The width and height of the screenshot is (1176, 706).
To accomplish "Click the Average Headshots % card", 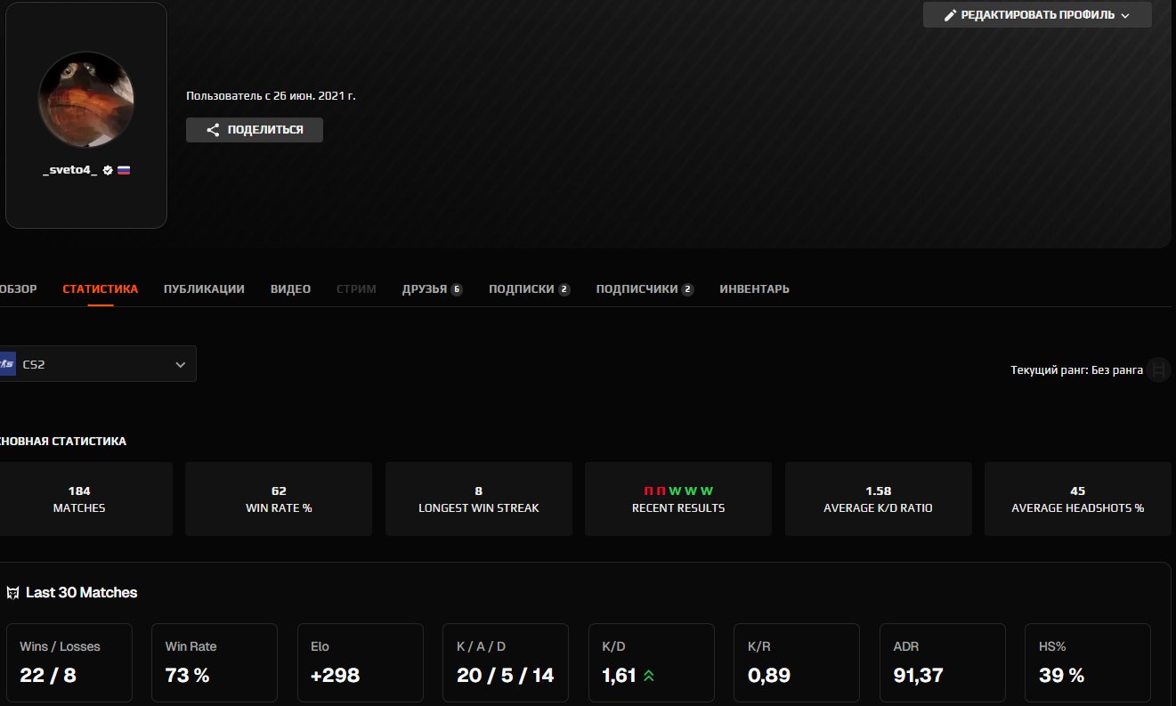I will pyautogui.click(x=1078, y=499).
